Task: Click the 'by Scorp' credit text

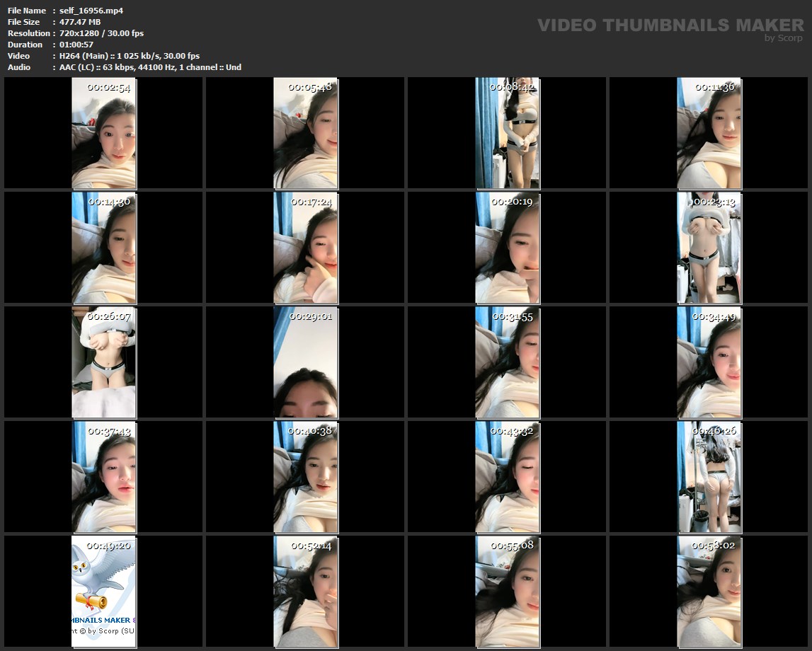Action: (783, 38)
